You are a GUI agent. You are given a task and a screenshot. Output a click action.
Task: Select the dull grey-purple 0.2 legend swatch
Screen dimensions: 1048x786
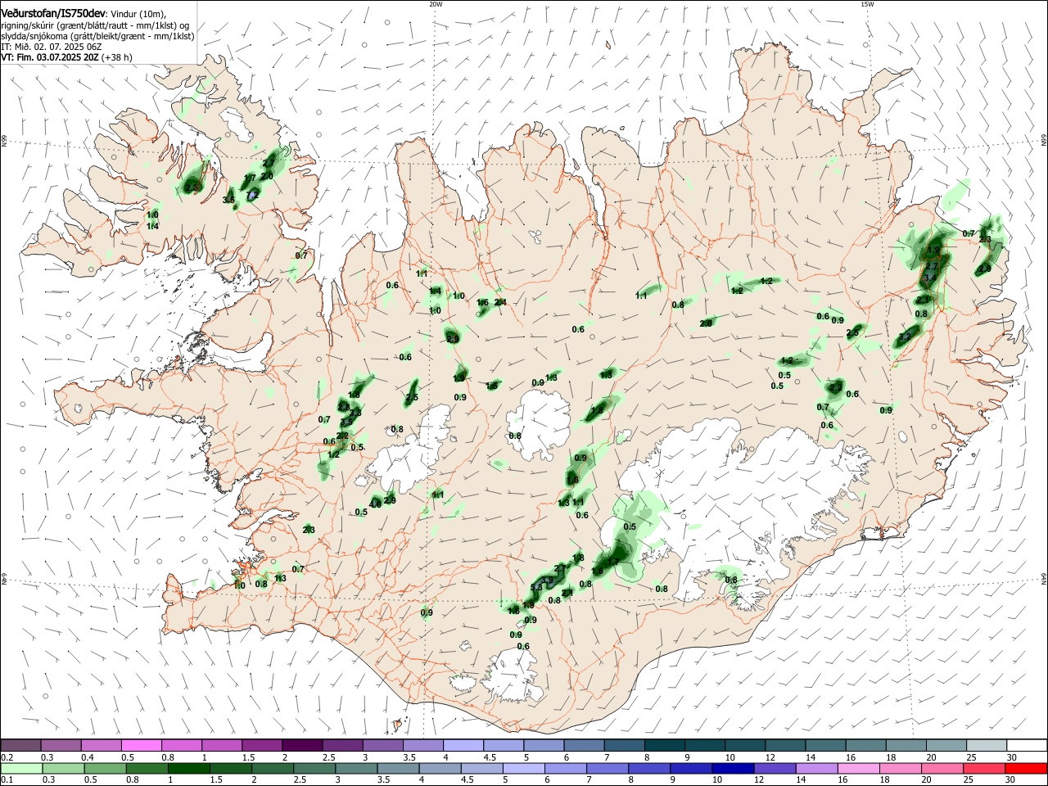[x=21, y=745]
